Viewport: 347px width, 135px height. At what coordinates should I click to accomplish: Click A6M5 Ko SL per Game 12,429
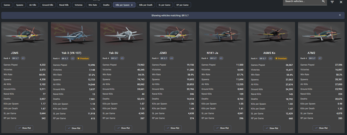coord(289,113)
